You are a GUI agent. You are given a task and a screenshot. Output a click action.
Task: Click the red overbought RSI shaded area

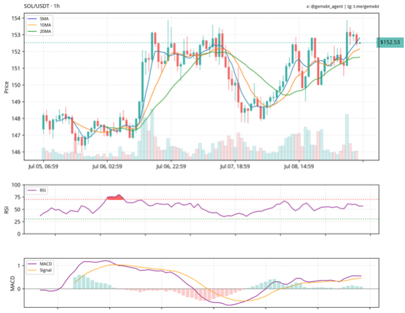click(x=114, y=197)
